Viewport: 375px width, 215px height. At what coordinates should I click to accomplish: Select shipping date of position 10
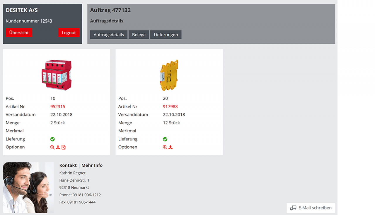(x=61, y=115)
